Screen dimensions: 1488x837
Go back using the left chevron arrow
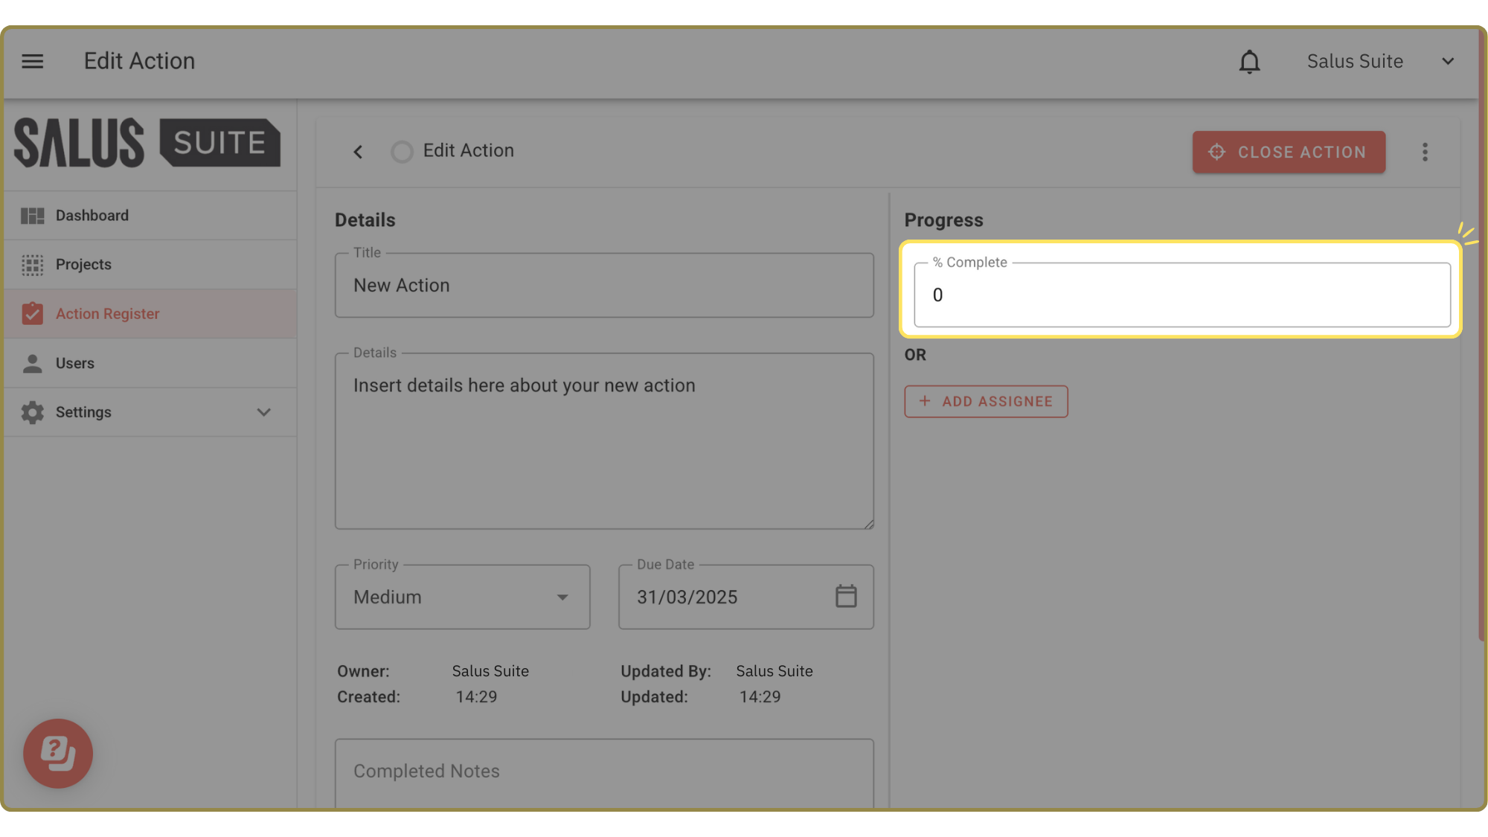coord(358,152)
